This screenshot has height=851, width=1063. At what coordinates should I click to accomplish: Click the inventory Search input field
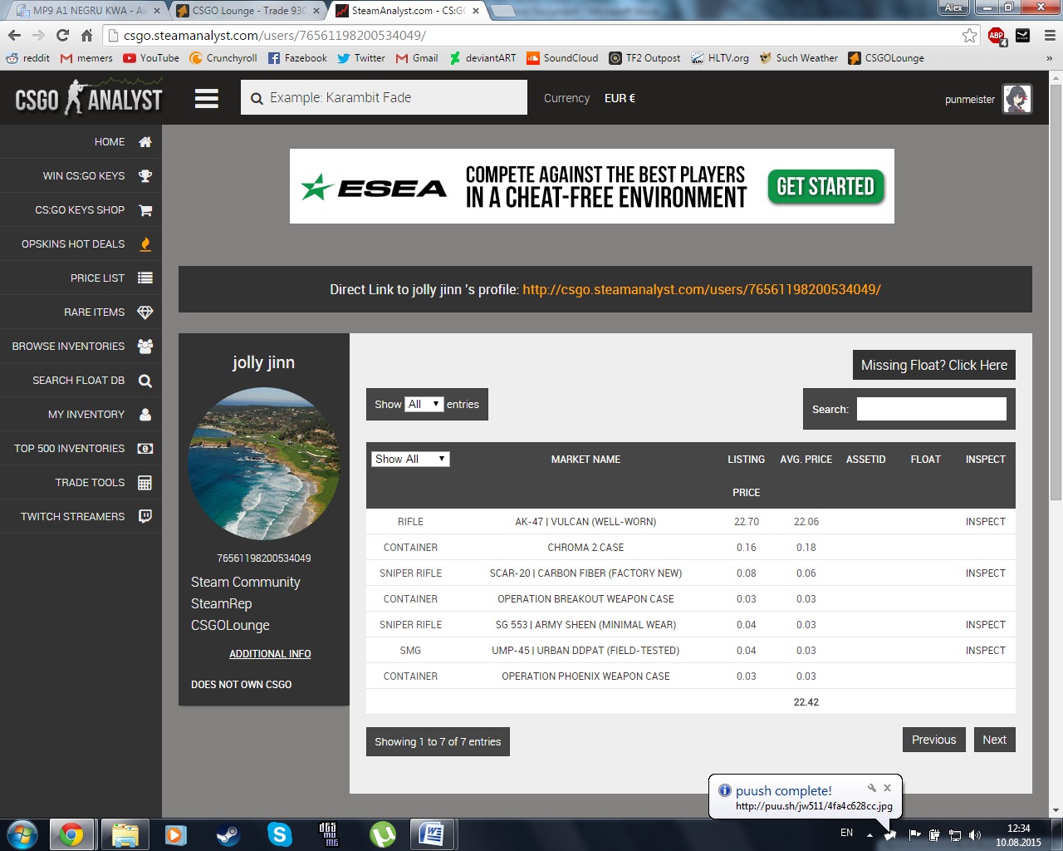point(931,409)
